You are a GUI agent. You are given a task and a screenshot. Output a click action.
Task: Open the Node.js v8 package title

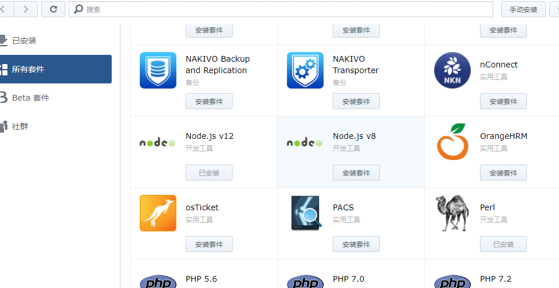coord(355,136)
